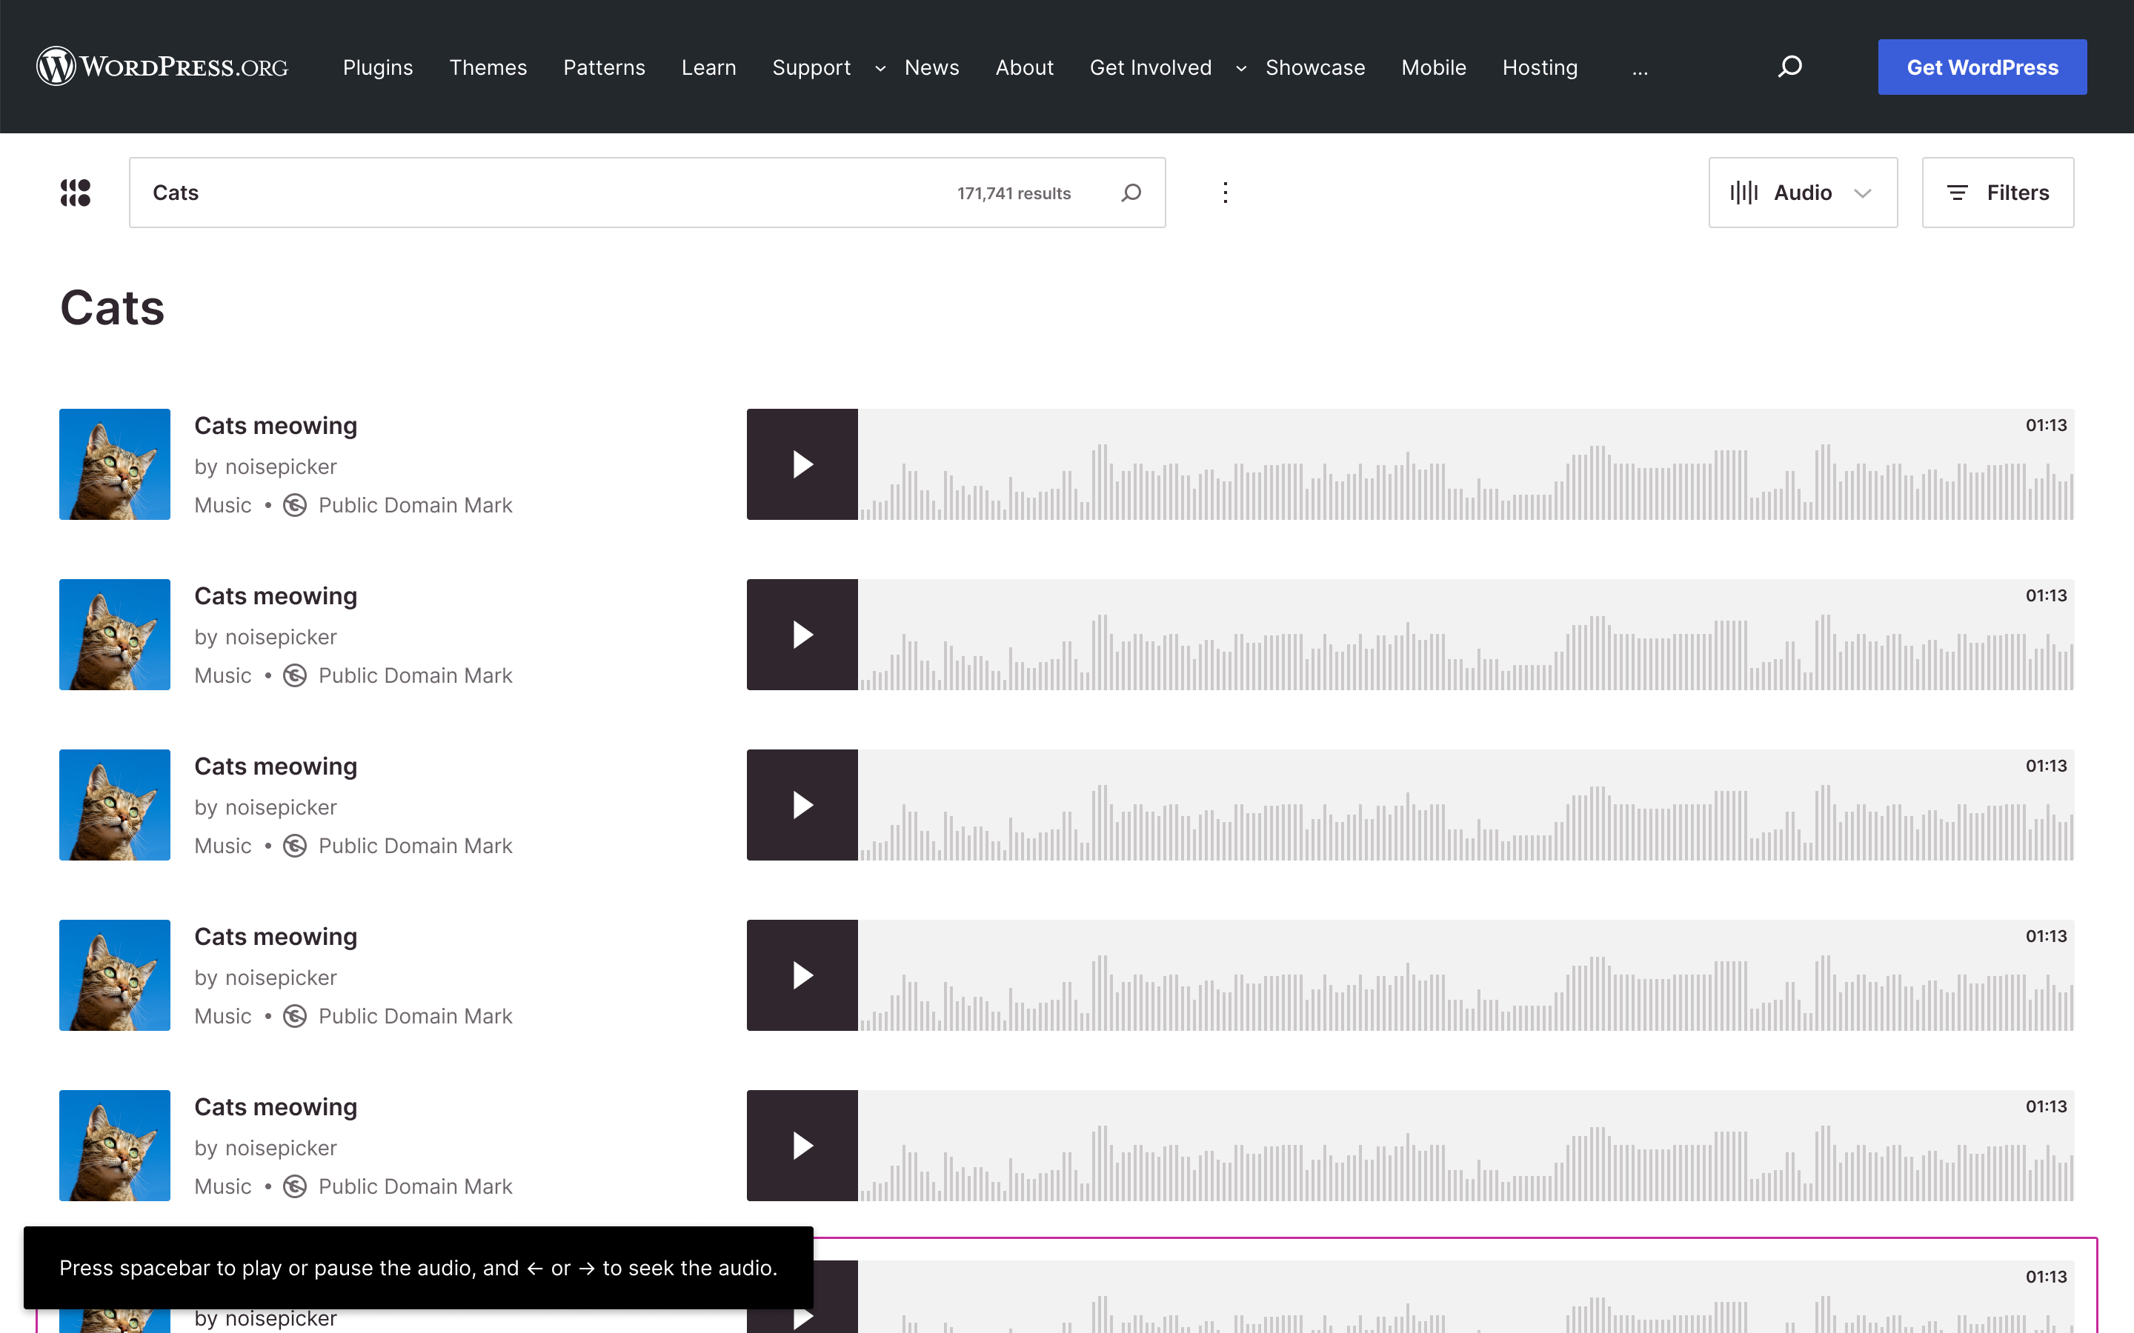Screen dimensions: 2134x1333
Task: Open the search magnifier in the top navigation
Action: tap(1790, 66)
